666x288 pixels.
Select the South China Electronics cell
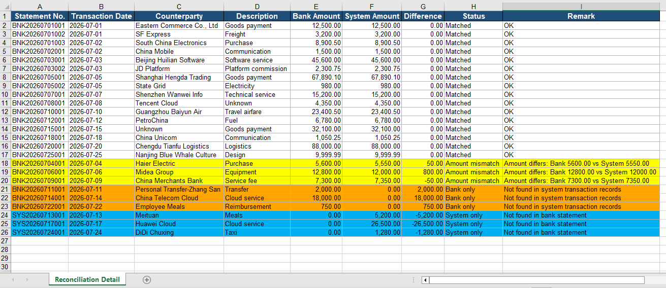179,43
